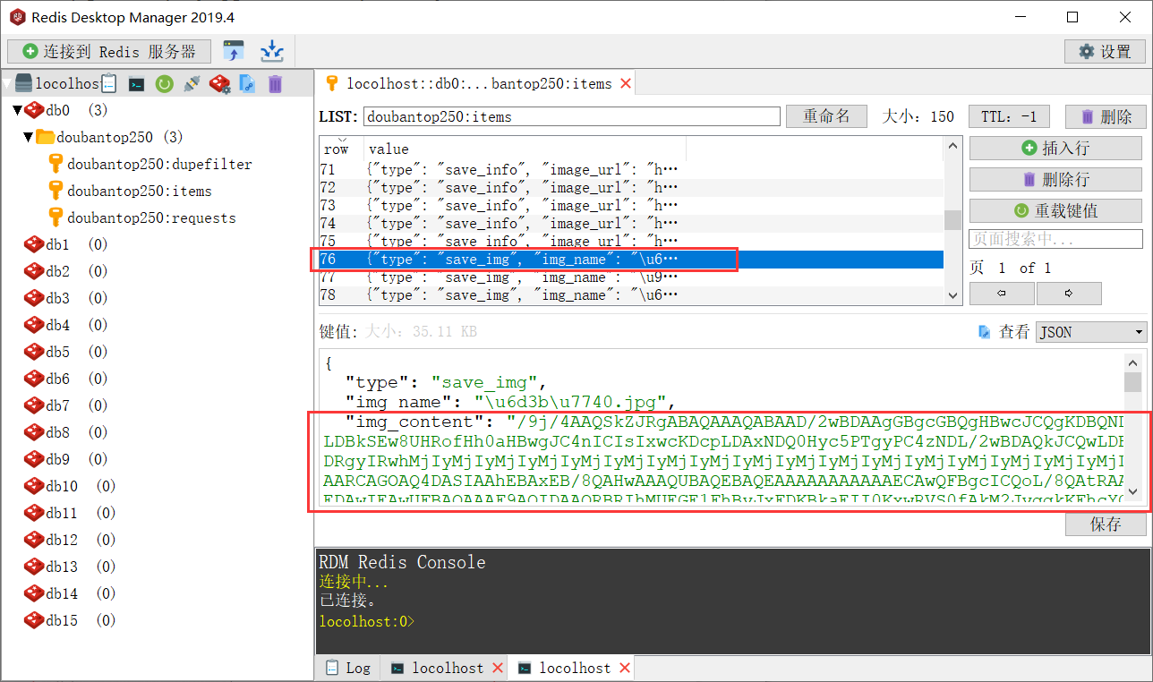Click the 重命名 rename key button
Image resolution: width=1153 pixels, height=682 pixels.
826,116
